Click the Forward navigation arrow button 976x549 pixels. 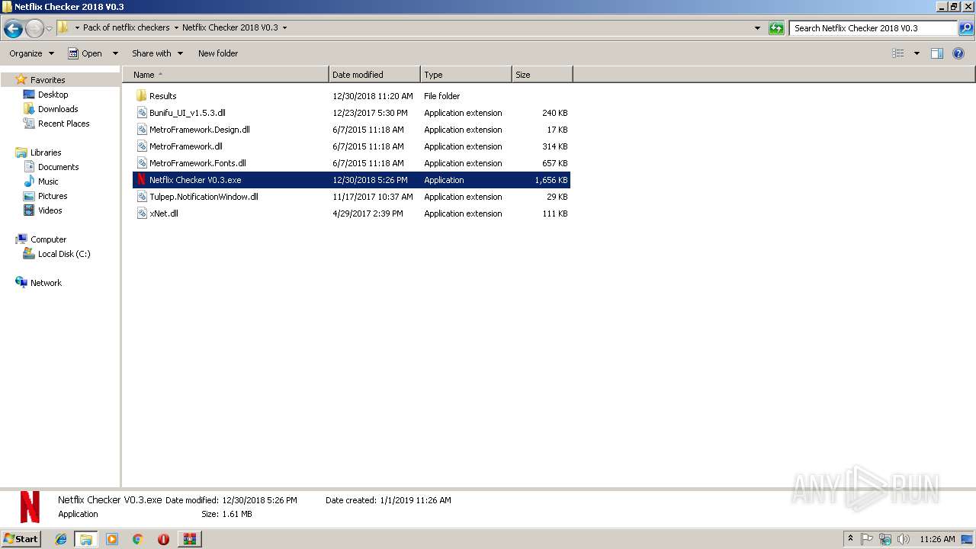click(x=34, y=29)
